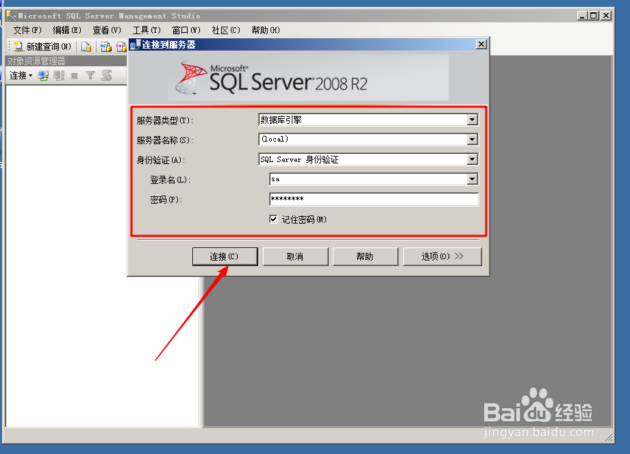Click the MDX query icon in toolbar

click(105, 46)
